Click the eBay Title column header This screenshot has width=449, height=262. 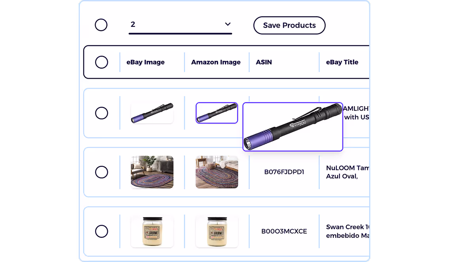pos(342,62)
